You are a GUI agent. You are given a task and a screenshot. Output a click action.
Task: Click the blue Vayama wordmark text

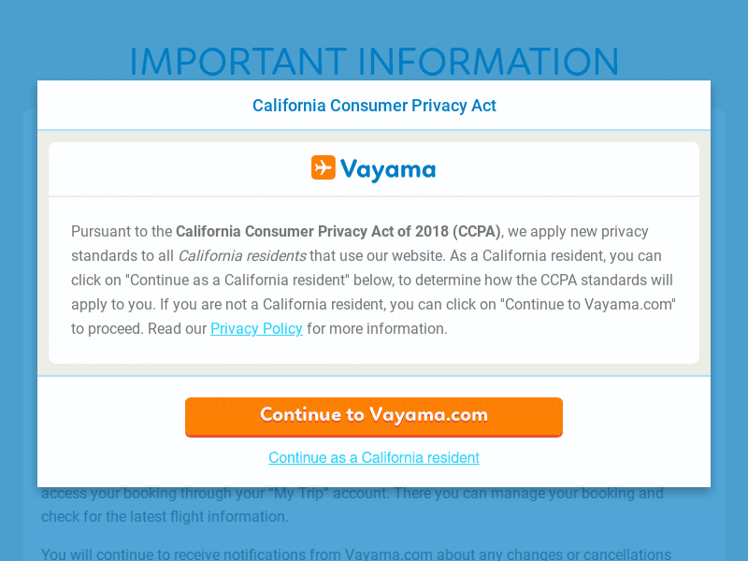click(x=387, y=169)
